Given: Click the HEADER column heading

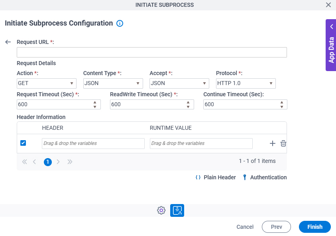Looking at the screenshot, I should 53,128.
